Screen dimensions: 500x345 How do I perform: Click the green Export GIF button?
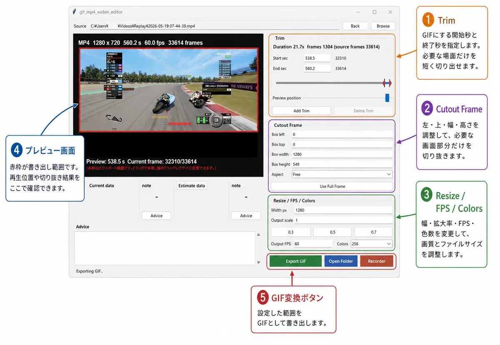tap(295, 261)
